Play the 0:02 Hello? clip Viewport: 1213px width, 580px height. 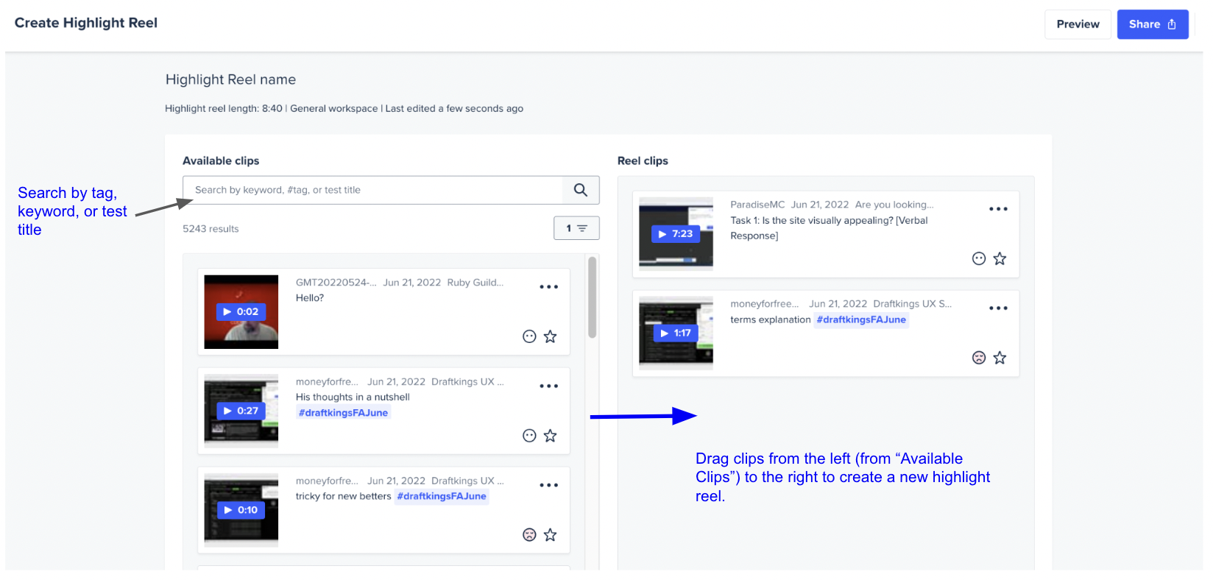[x=241, y=312]
